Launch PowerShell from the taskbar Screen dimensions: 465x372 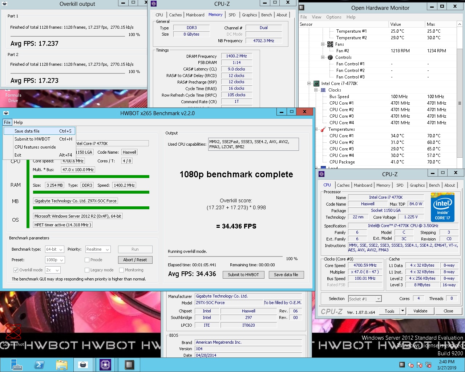[39, 365]
